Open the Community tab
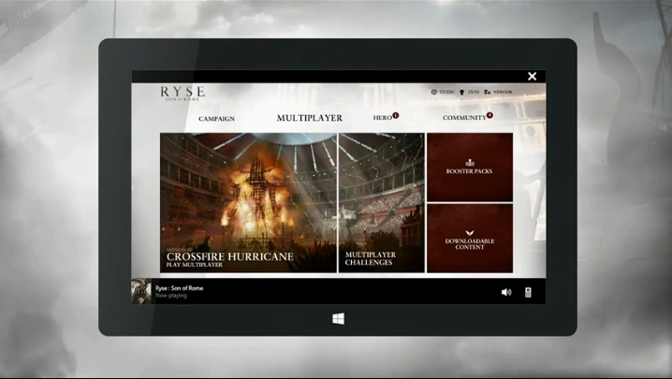 464,118
